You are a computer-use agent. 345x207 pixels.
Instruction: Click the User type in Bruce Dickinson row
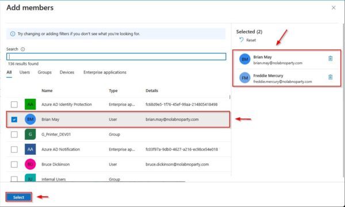(113, 164)
